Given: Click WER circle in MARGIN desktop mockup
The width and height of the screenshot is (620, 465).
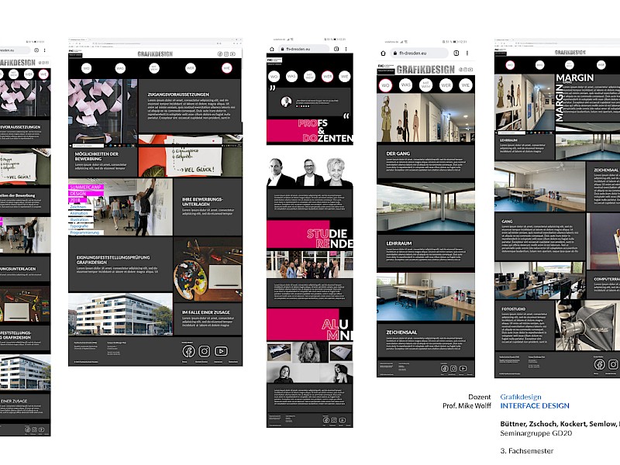Looking at the screenshot, I should 601,65.
